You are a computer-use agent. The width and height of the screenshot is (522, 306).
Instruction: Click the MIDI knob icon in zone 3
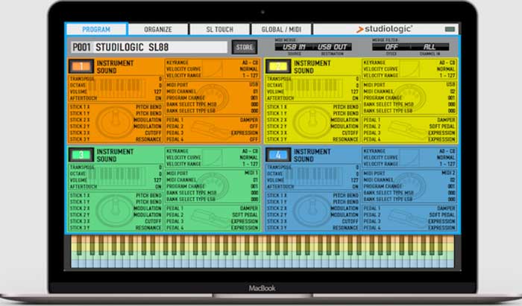213,186
